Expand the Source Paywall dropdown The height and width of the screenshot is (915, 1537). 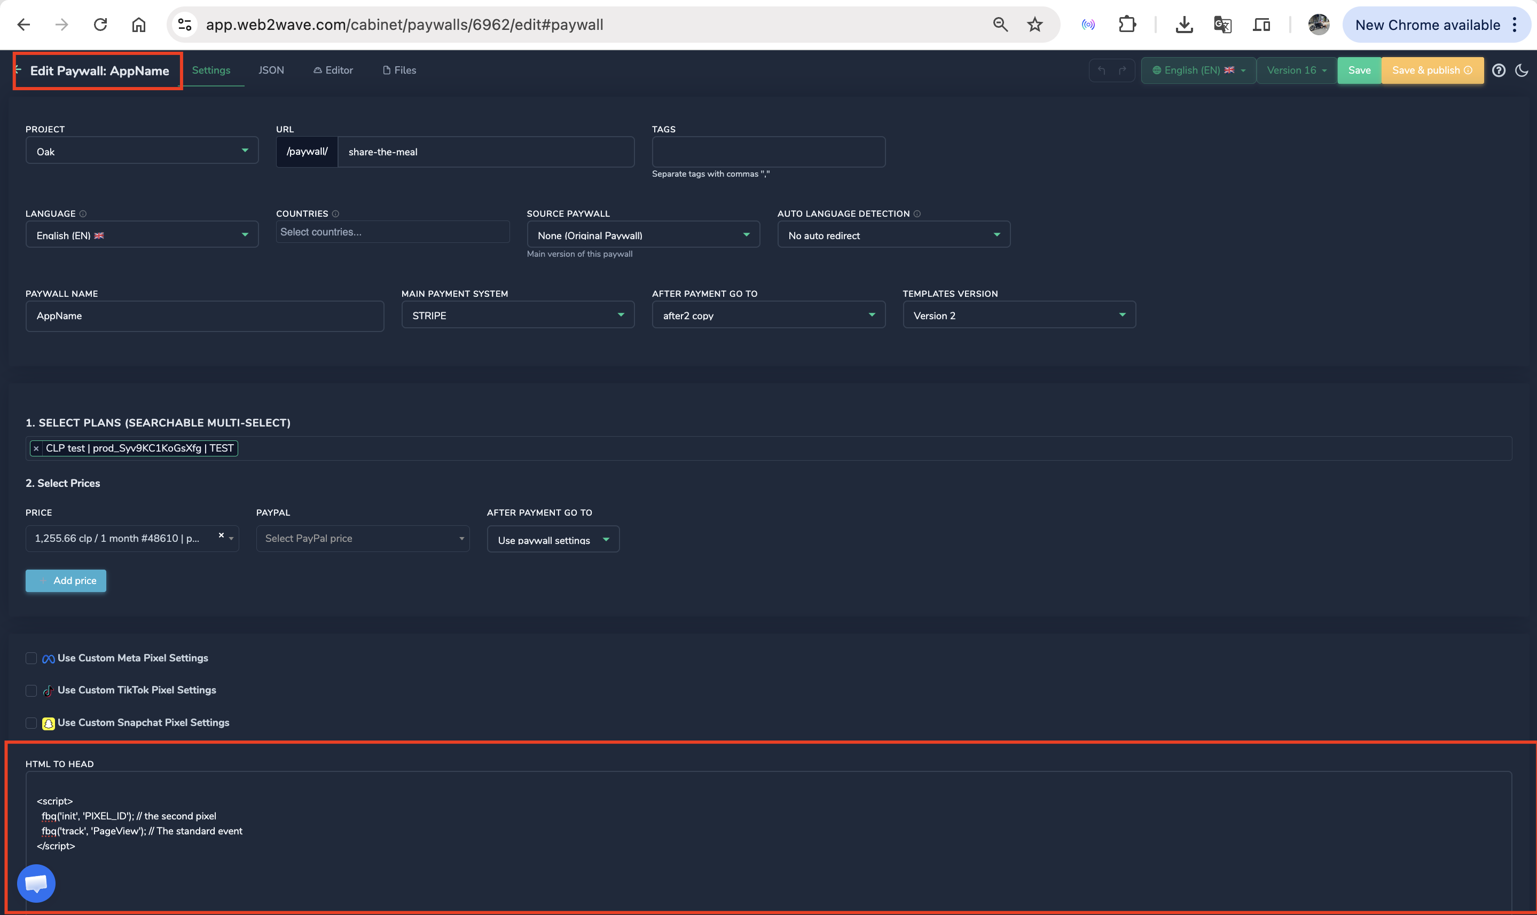click(644, 235)
